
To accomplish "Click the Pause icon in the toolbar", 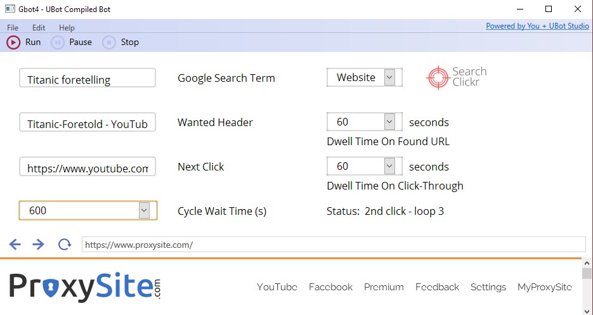I will coord(58,42).
